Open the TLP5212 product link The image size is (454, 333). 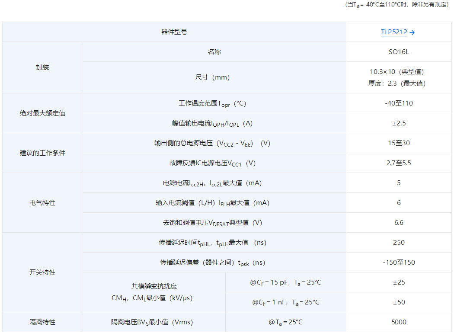click(x=394, y=32)
